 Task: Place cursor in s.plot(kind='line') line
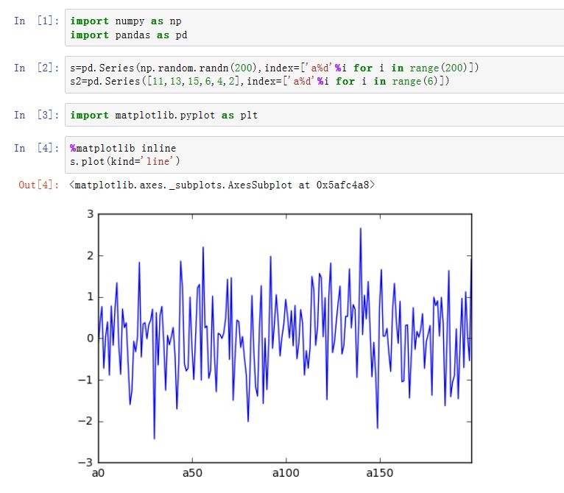pos(125,161)
